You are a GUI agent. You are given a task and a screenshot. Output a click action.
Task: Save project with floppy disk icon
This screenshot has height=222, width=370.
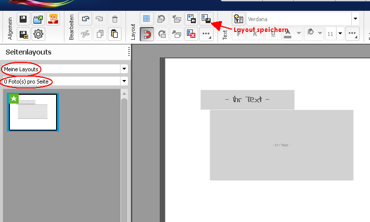pos(23,19)
